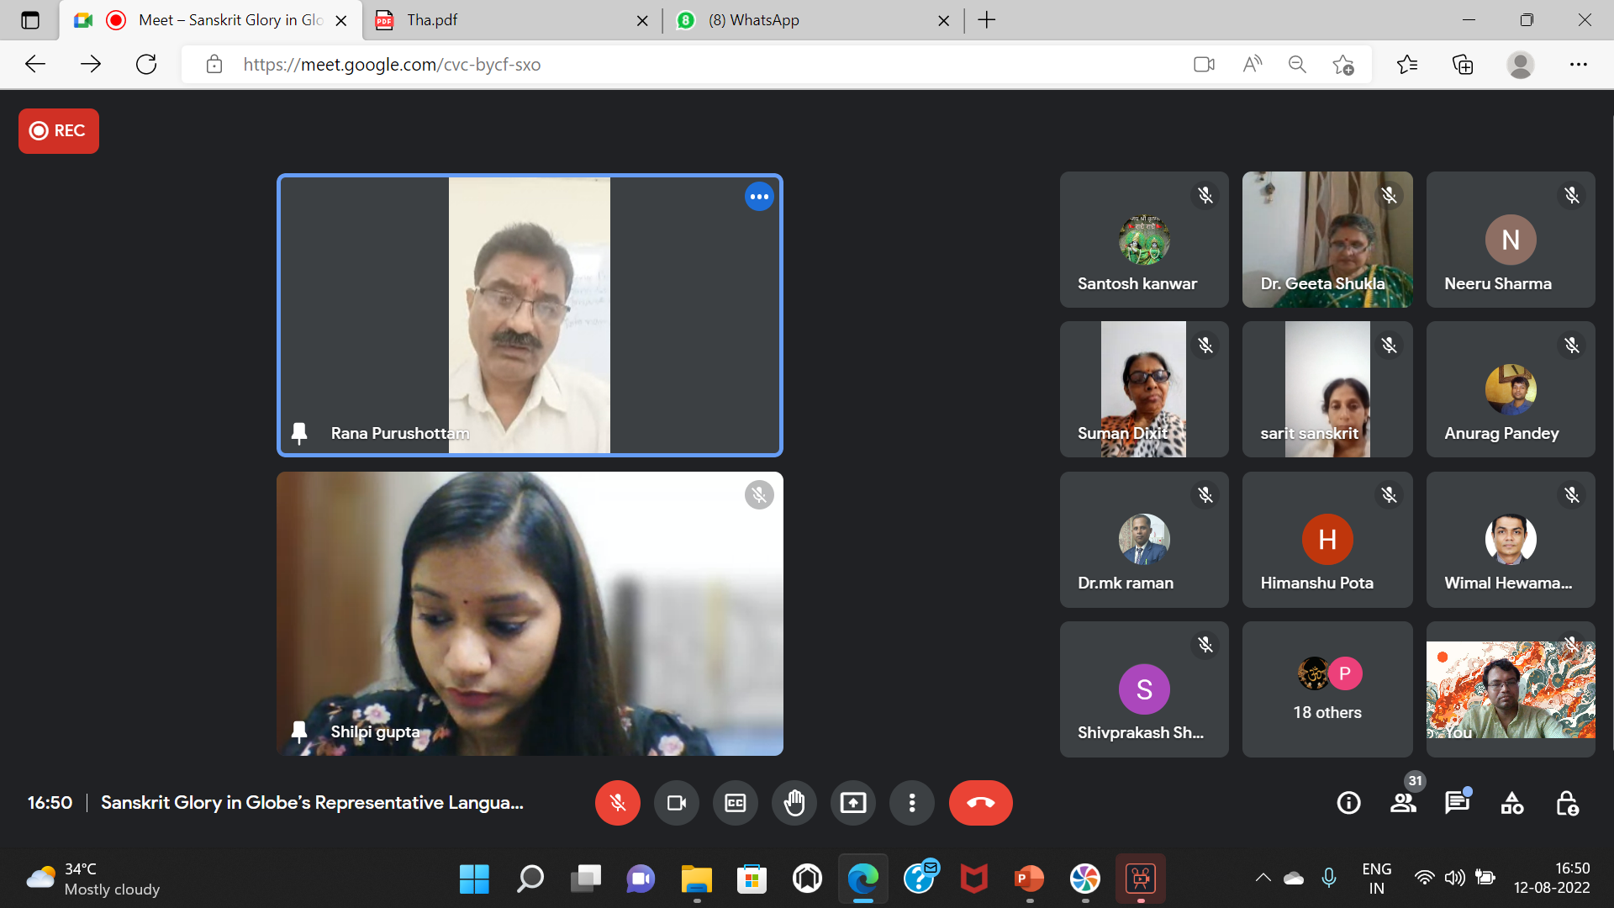1614x908 pixels.
Task: Click the 18 others participants tile
Action: point(1327,689)
